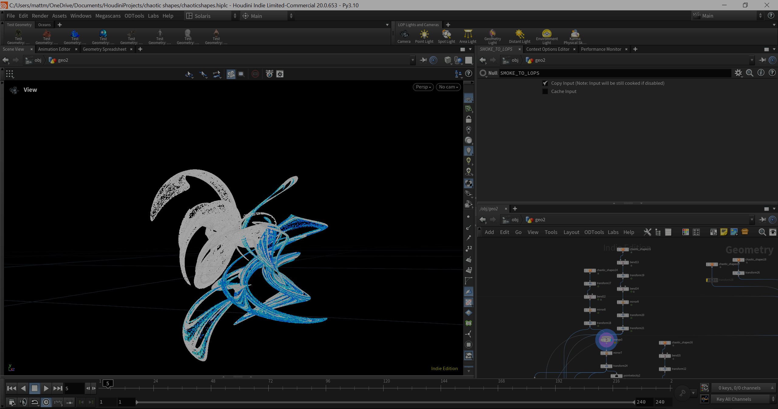The width and height of the screenshot is (778, 409).
Task: Click the Karma Physical Sky shelf tool
Action: pyautogui.click(x=575, y=36)
